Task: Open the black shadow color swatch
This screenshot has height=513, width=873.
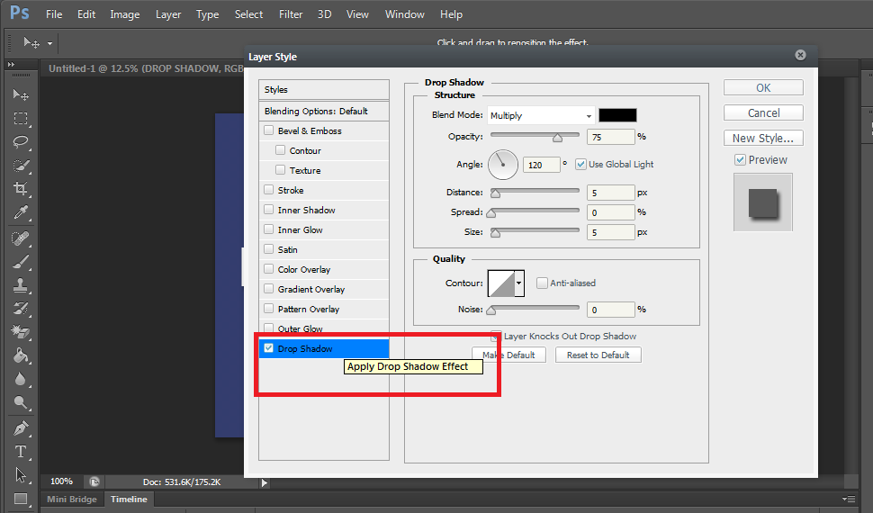Action: coord(617,115)
